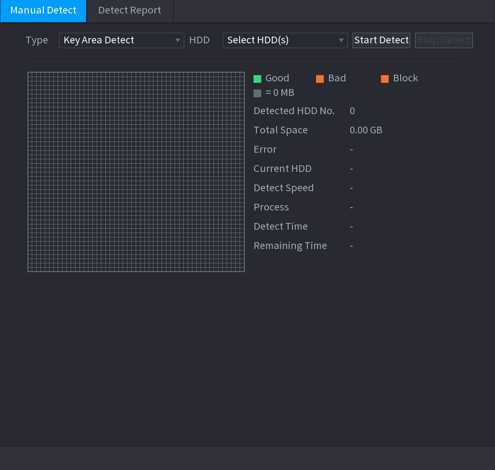Select the 'Process' label
The height and width of the screenshot is (470, 495).
point(271,208)
